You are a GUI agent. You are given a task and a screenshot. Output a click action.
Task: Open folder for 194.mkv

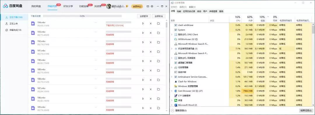click(158, 24)
